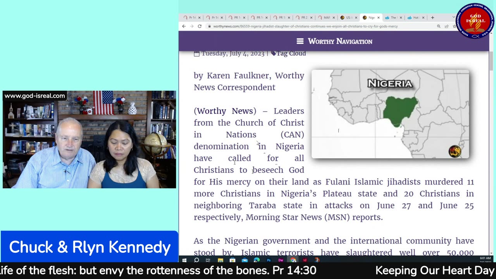Open Task View in taskbar

208,260
